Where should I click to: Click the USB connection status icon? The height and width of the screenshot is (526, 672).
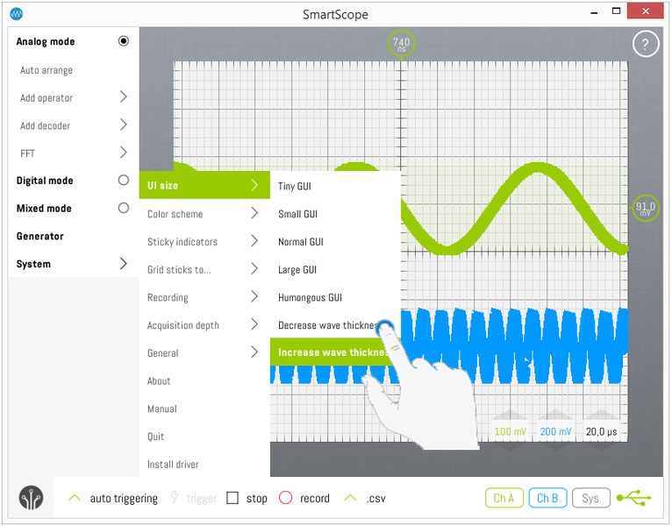633,498
